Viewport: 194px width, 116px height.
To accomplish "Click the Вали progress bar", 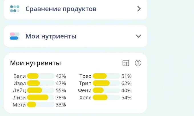I will 41,76.
